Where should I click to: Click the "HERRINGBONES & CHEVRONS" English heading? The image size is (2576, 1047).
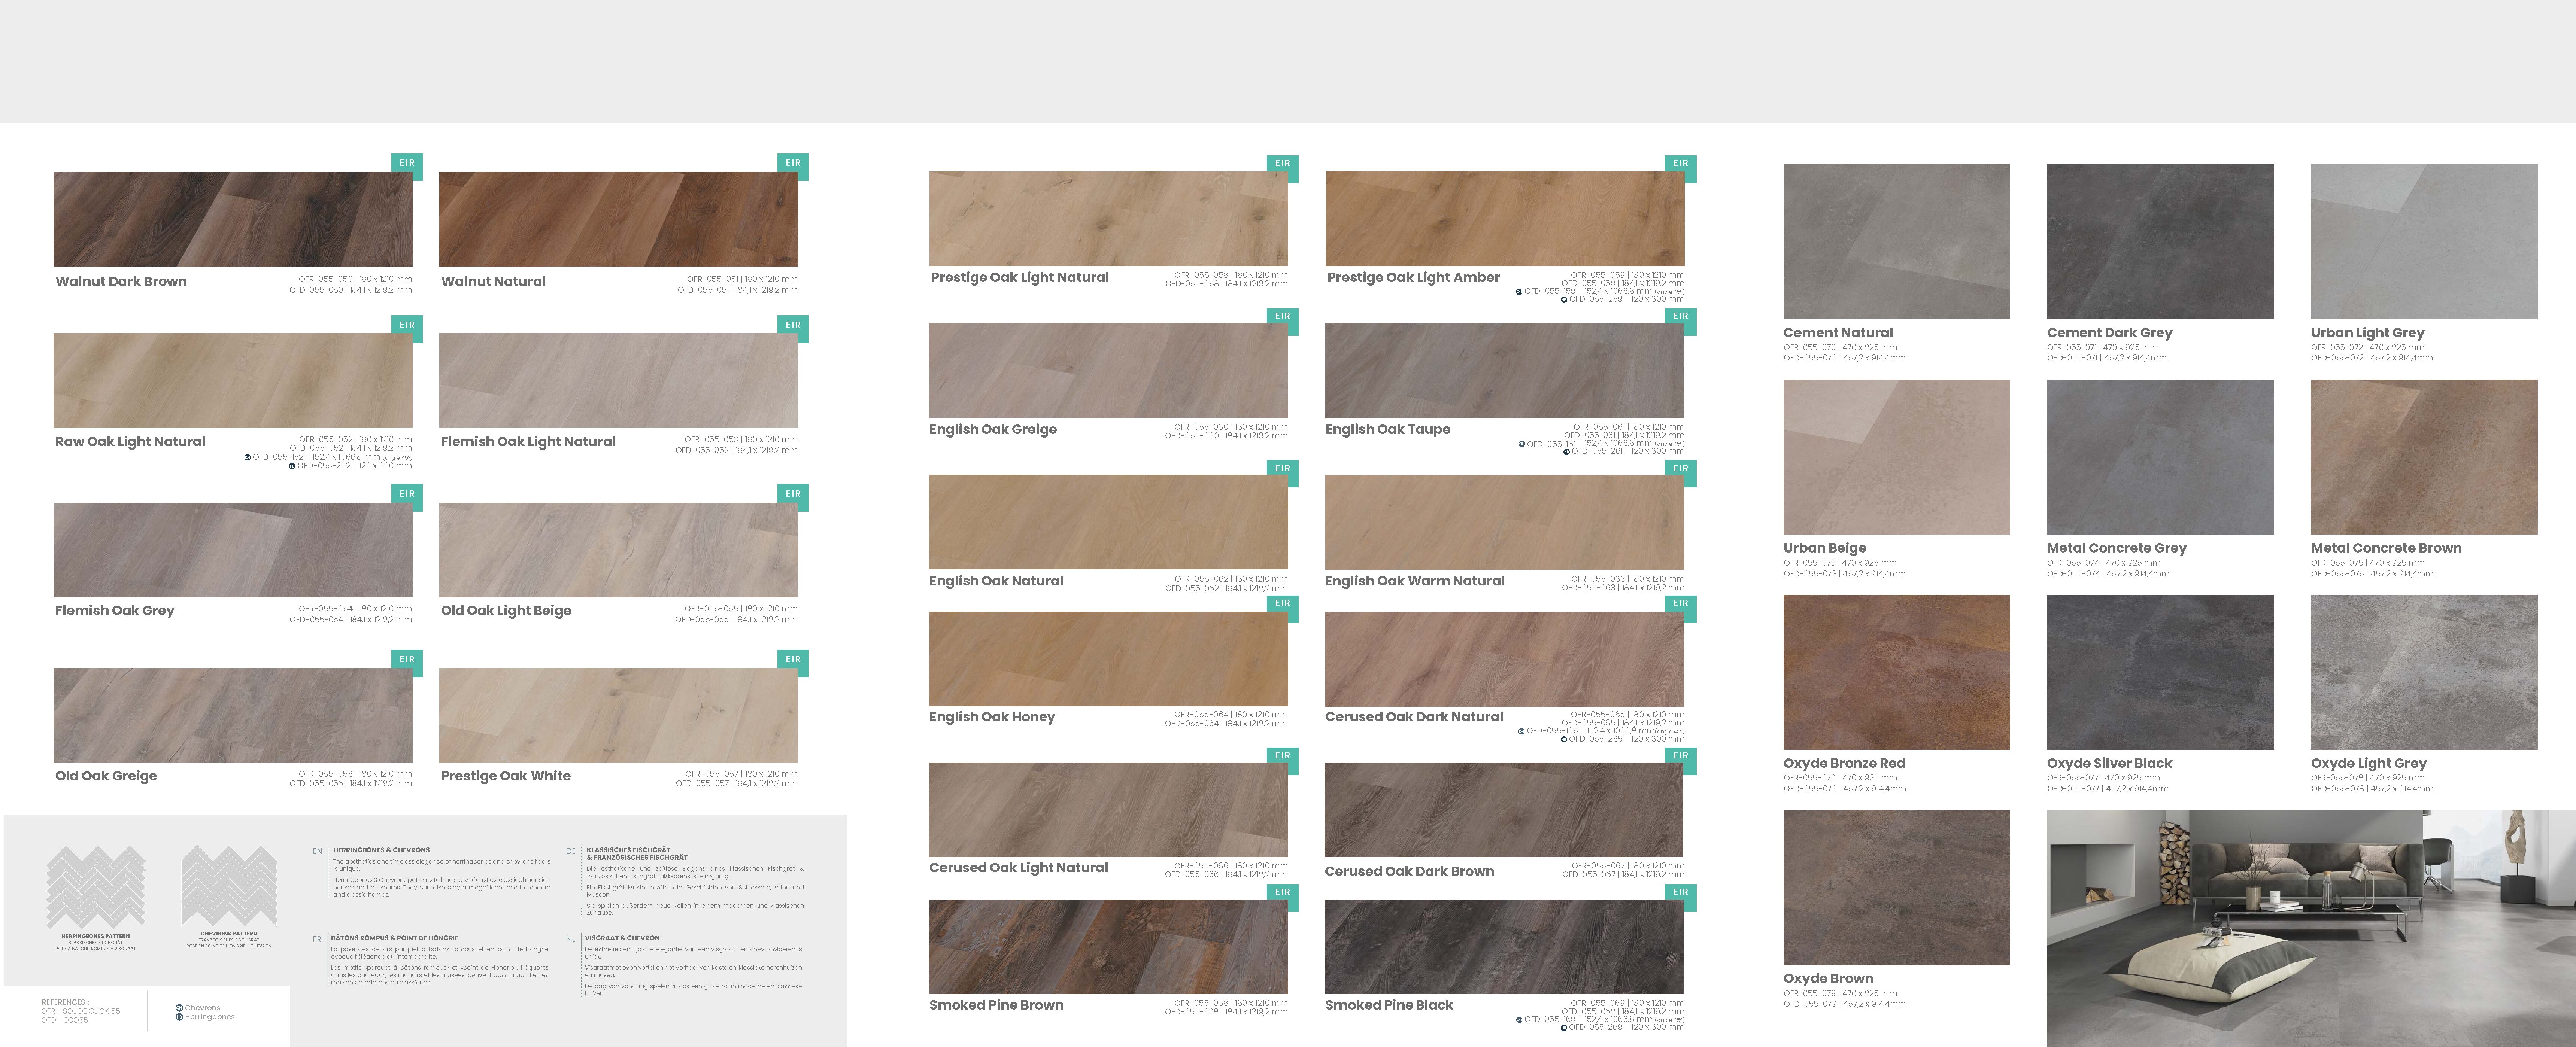[x=381, y=850]
